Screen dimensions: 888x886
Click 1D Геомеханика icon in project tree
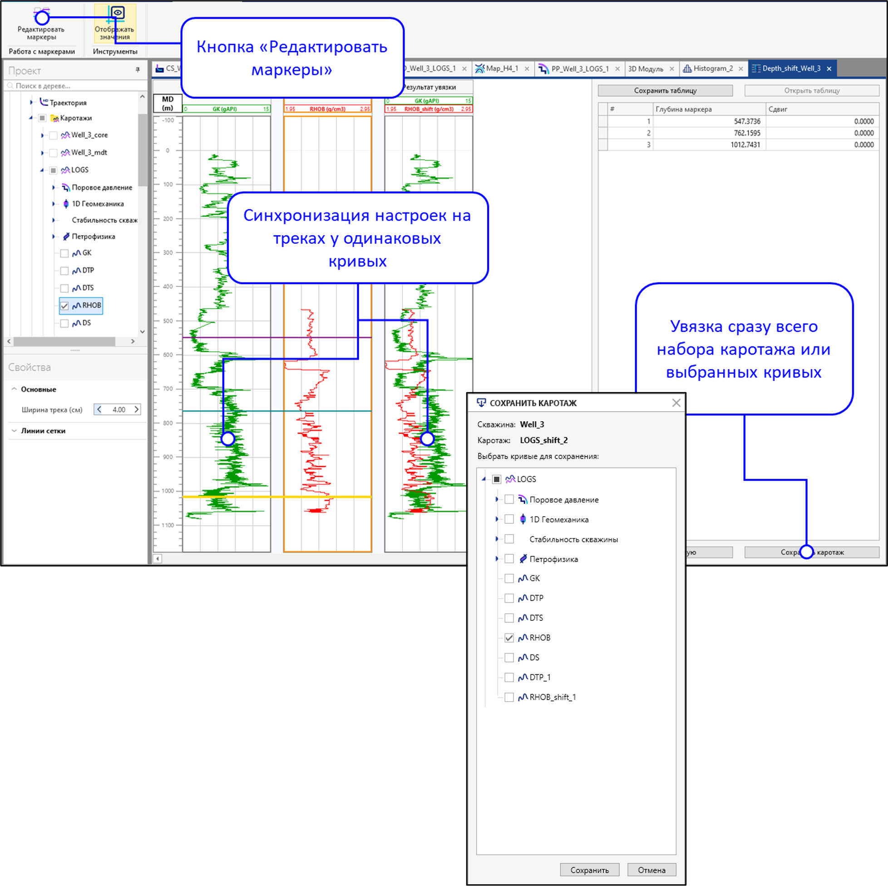click(x=66, y=204)
